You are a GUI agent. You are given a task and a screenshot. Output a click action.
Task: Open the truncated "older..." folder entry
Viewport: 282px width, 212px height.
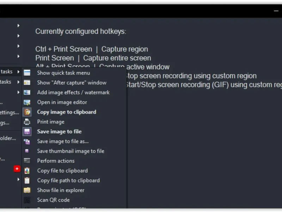(8, 138)
